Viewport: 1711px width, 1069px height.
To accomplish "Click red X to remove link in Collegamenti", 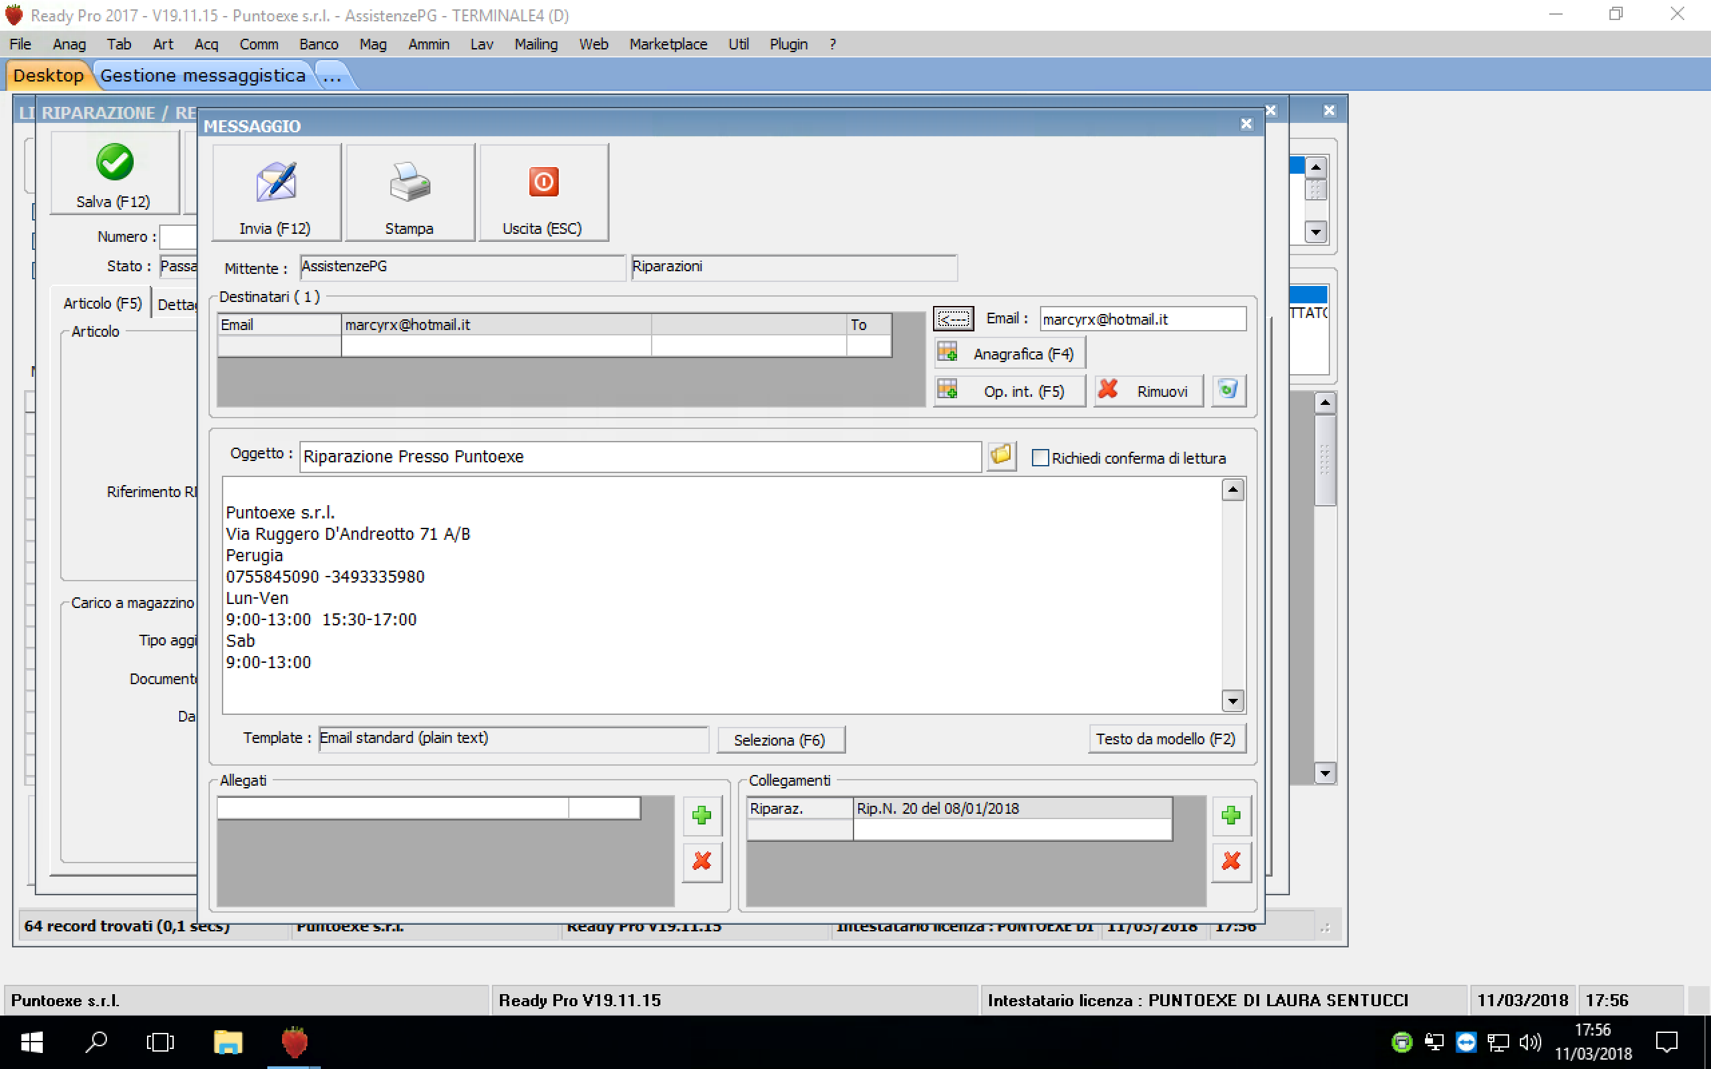I will (x=1231, y=862).
